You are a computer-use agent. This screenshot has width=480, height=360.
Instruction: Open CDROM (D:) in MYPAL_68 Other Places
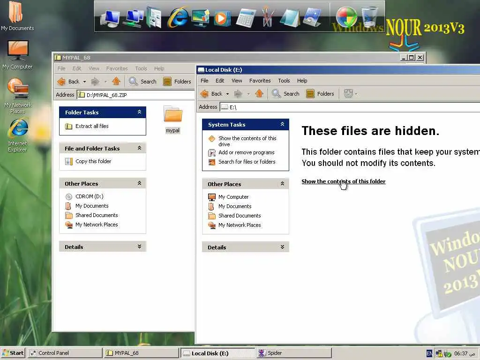coord(90,196)
